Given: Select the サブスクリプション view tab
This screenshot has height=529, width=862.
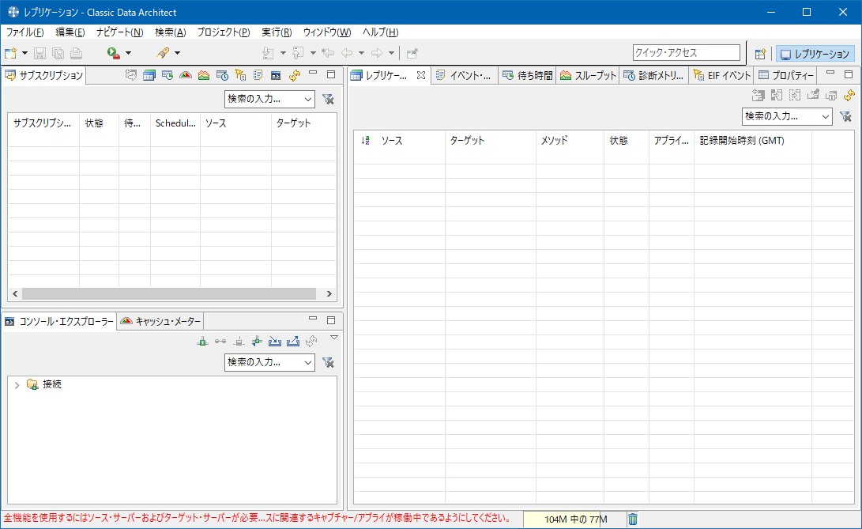Looking at the screenshot, I should pyautogui.click(x=44, y=75).
